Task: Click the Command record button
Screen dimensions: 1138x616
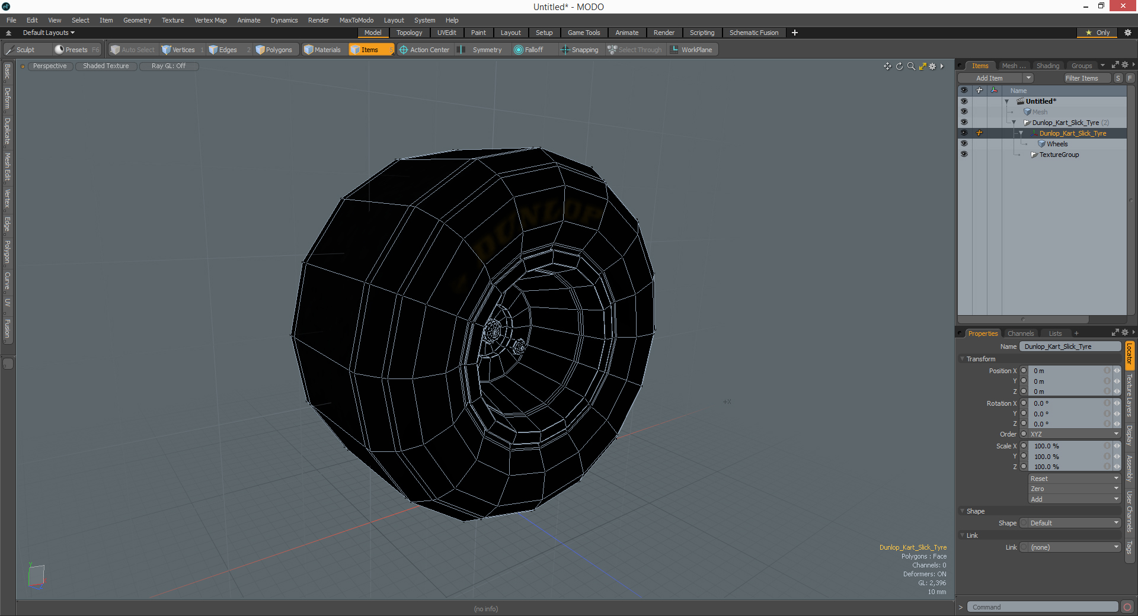Action: point(1127,607)
